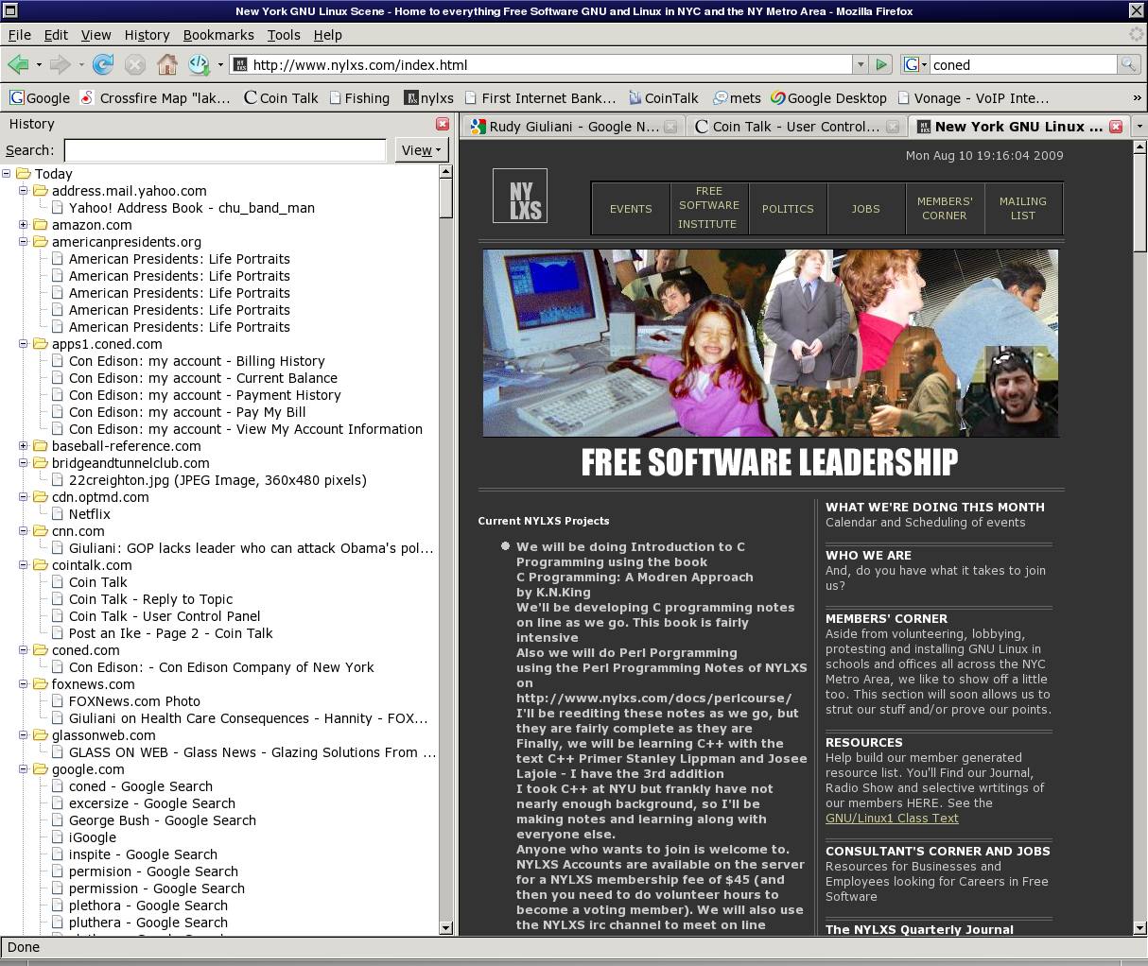This screenshot has height=966, width=1148.
Task: Collapse the apps1.coned.com folder
Action: (x=24, y=344)
